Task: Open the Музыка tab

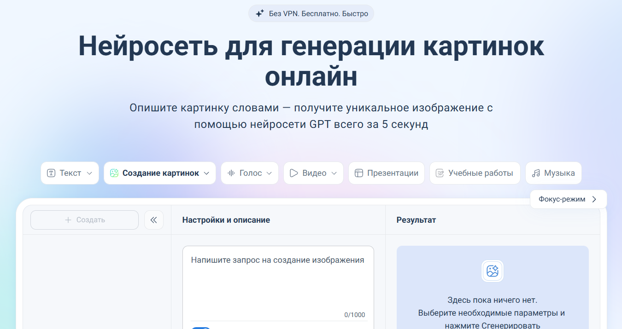Action: click(x=553, y=173)
